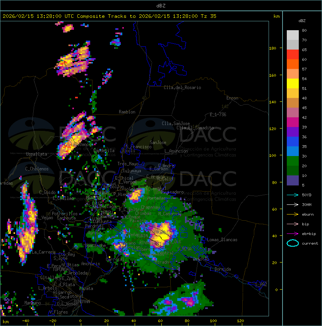Click the 'eburn' legend label
This screenshot has width=322, height=326.
pos(308,214)
